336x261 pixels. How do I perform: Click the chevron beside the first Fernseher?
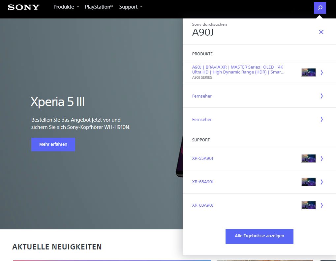321,96
